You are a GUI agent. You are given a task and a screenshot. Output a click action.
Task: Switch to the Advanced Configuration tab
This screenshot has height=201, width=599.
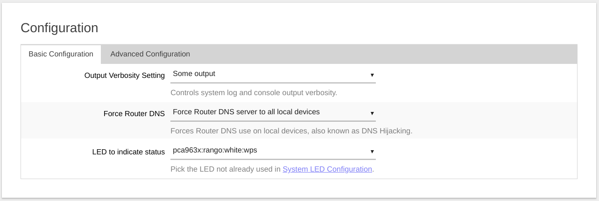coord(150,54)
